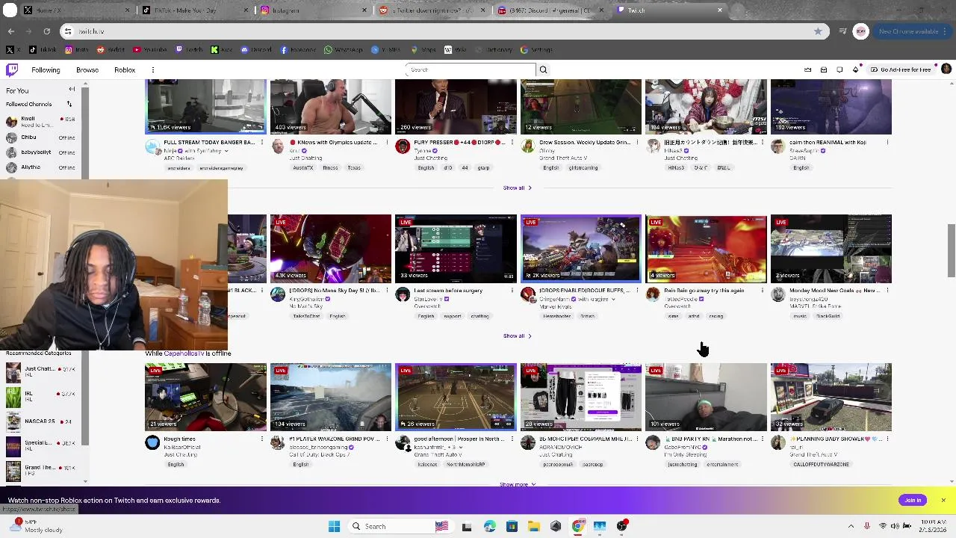Image resolution: width=956 pixels, height=538 pixels.
Task: Open NASCAR 25 recommended category
Action: [41, 421]
